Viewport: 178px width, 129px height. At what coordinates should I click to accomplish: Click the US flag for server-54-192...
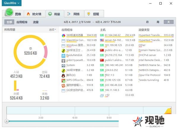coord(102,40)
